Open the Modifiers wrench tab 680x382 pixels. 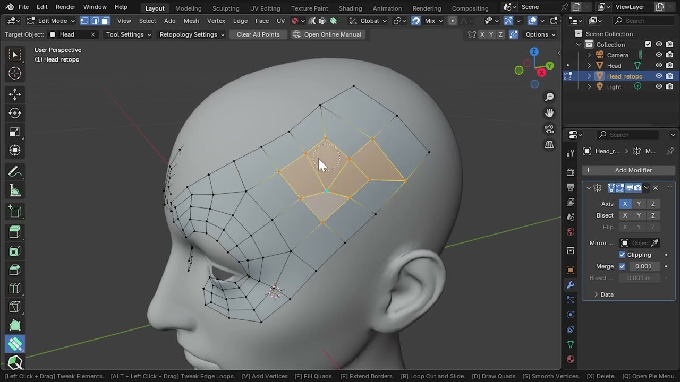pos(571,285)
